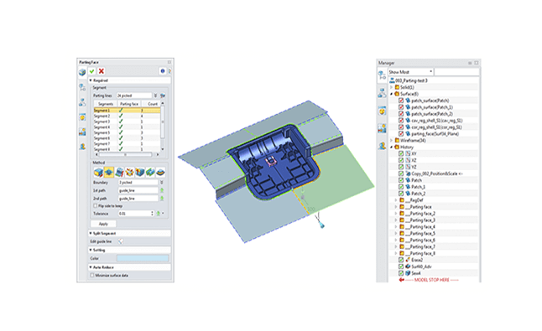Screen dimensions: 542x331
Task: Click the Solid(1) tree item
Action: [407, 87]
